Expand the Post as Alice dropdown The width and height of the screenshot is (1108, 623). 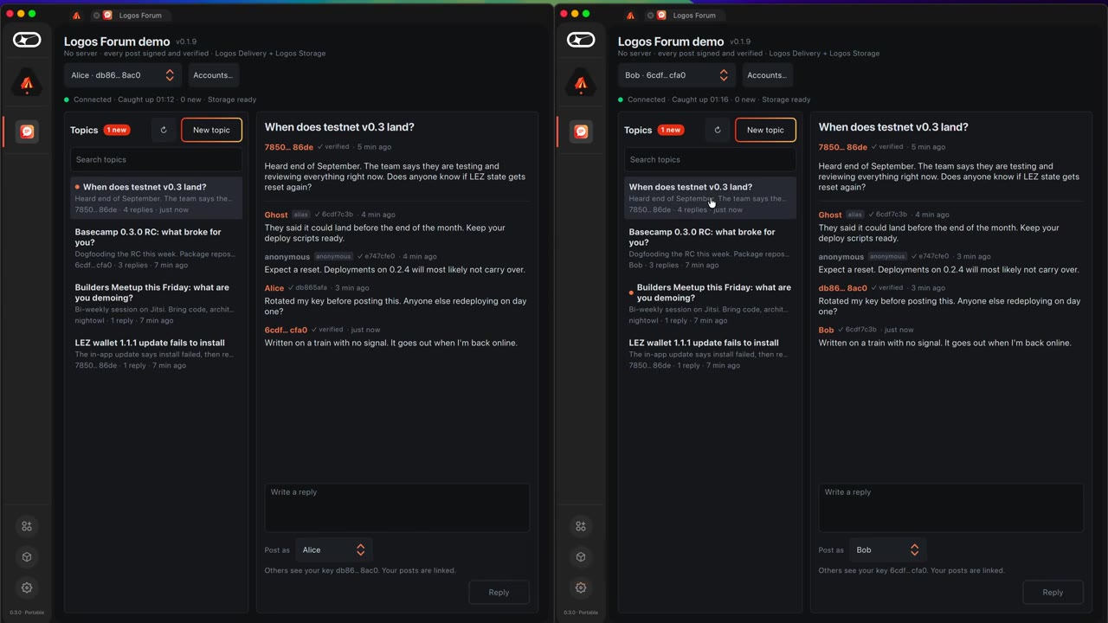(334, 550)
